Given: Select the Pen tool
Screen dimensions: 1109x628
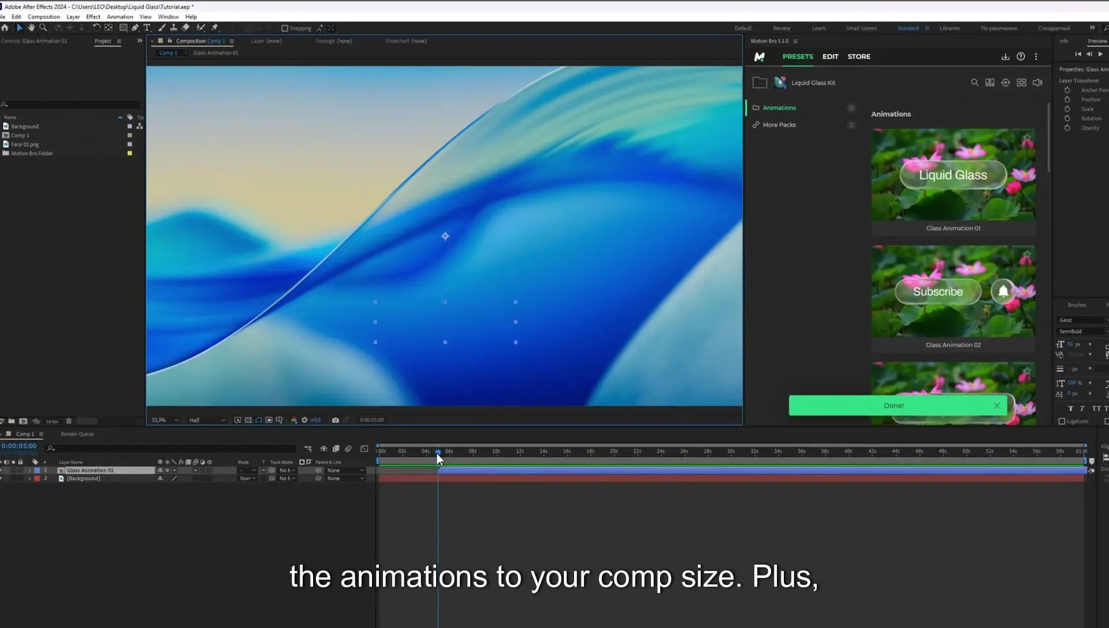Looking at the screenshot, I should 135,28.
